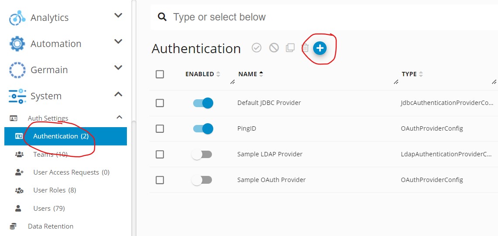This screenshot has width=498, height=236.
Task: Check the PingID row checkbox
Action: [160, 128]
